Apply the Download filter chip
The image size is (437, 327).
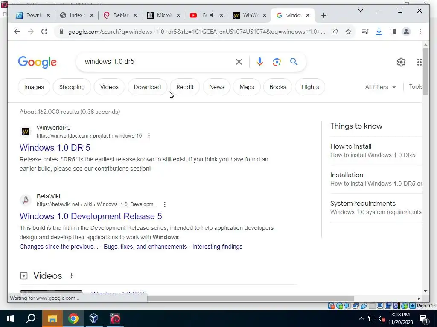147,87
